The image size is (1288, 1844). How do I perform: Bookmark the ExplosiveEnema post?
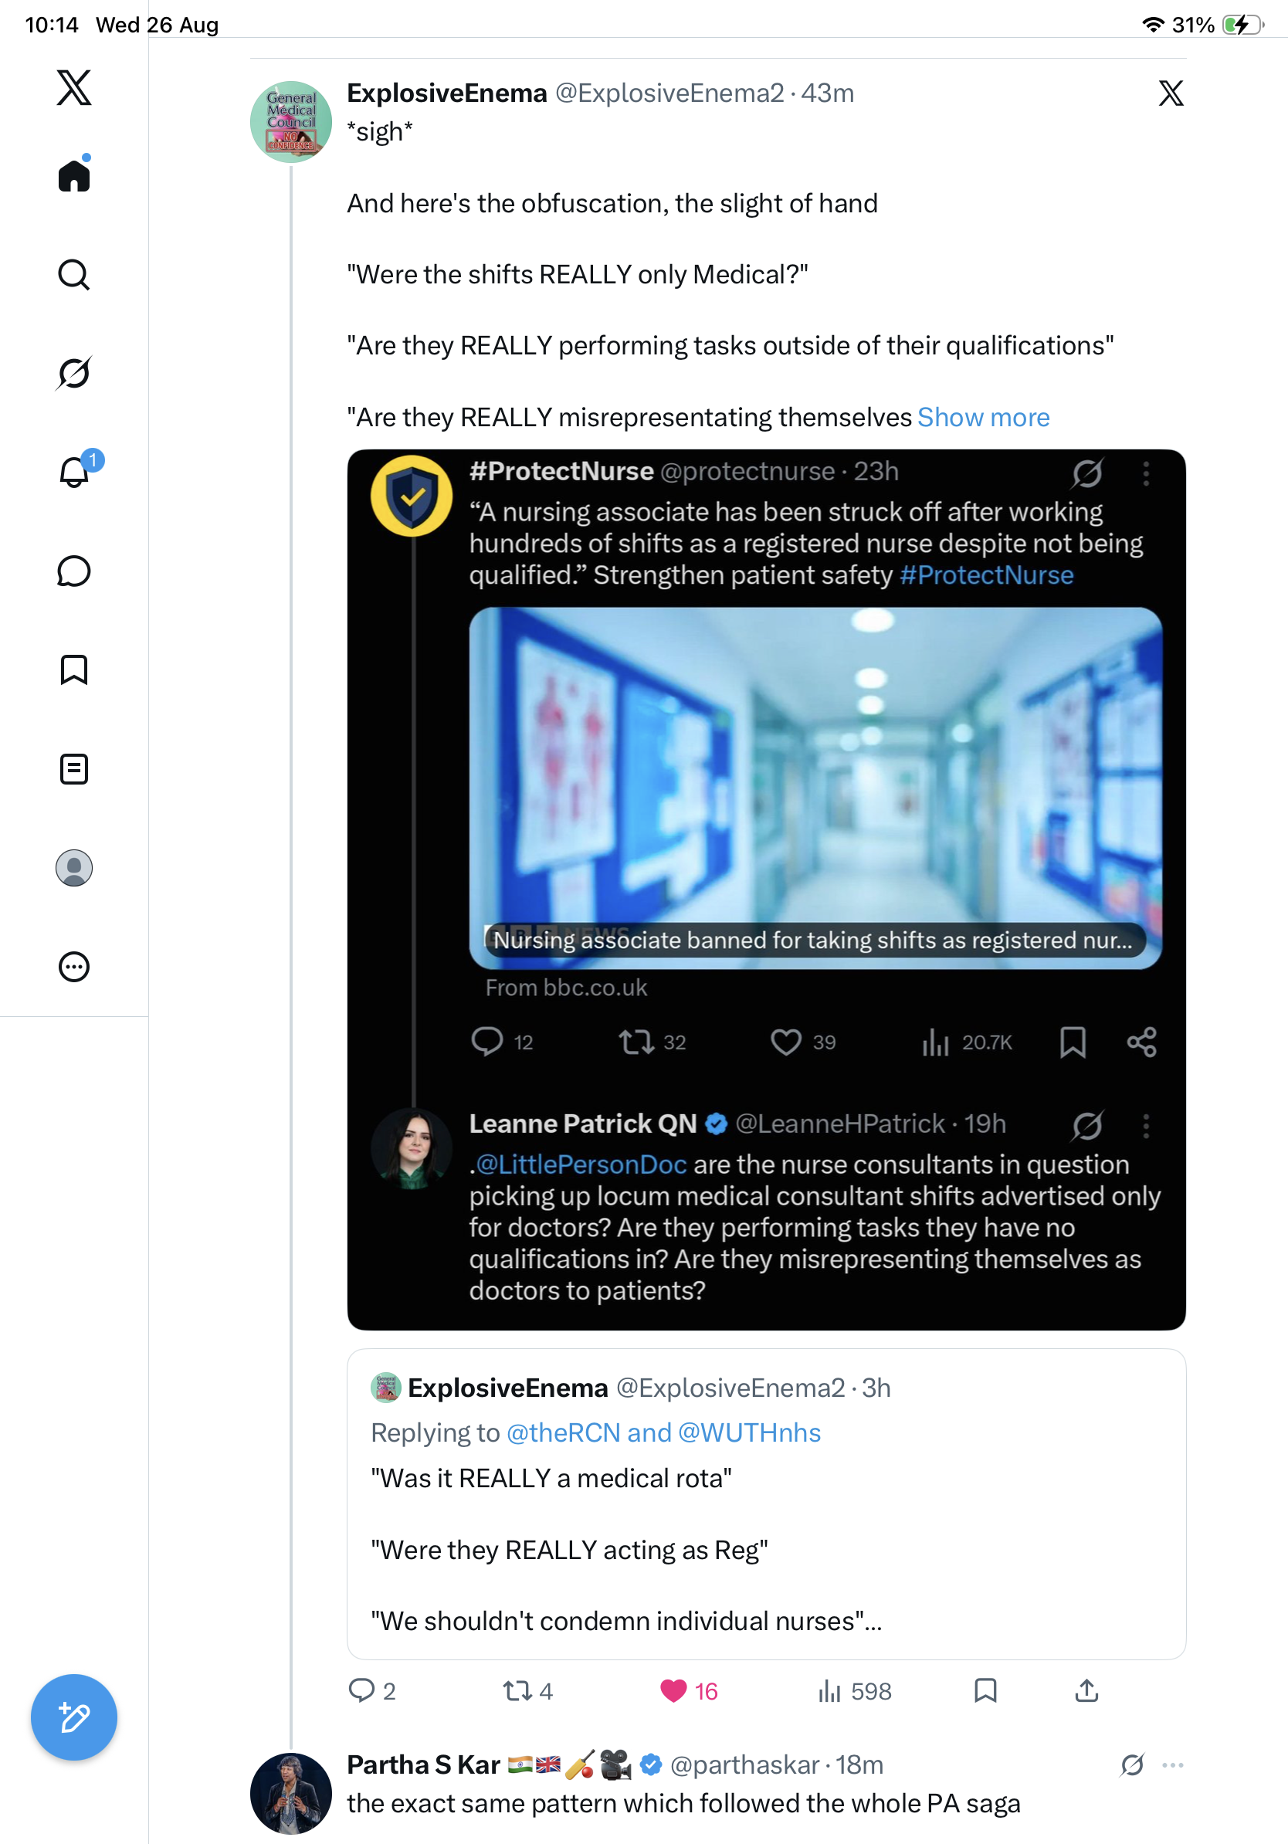click(985, 1690)
